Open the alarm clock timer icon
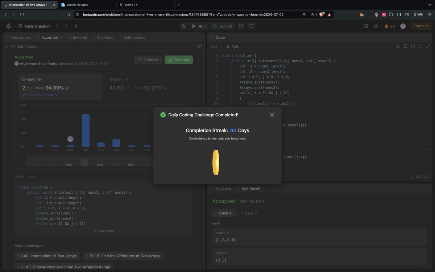435x272 pixels. (x=241, y=26)
